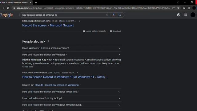Open People also ask options menu
This screenshot has height=111, width=197.
click(49, 41)
